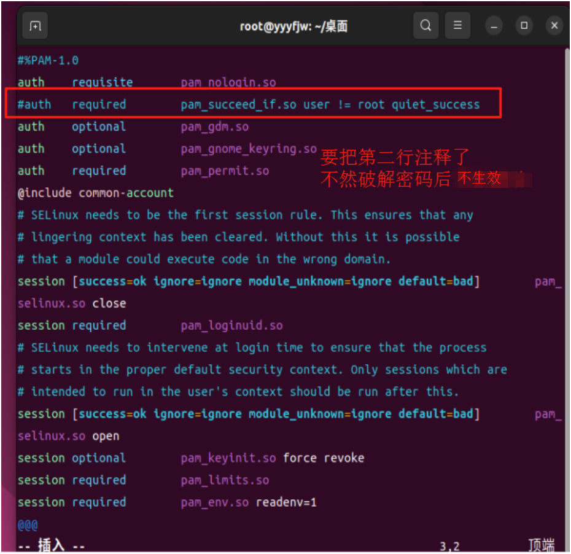Click pam_permit.so module name
571x554 pixels.
225,171
